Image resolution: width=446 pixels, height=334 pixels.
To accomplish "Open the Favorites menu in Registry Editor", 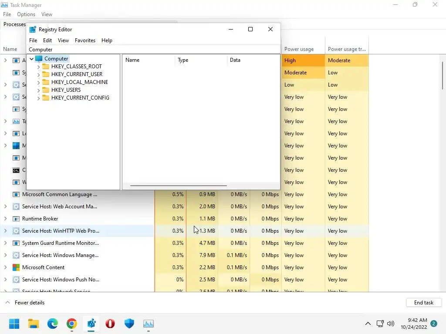I will pos(85,40).
